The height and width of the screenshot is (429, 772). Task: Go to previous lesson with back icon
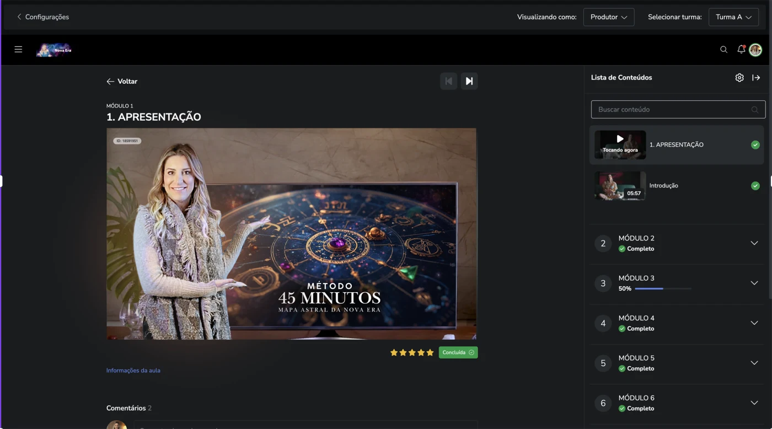[x=448, y=81]
